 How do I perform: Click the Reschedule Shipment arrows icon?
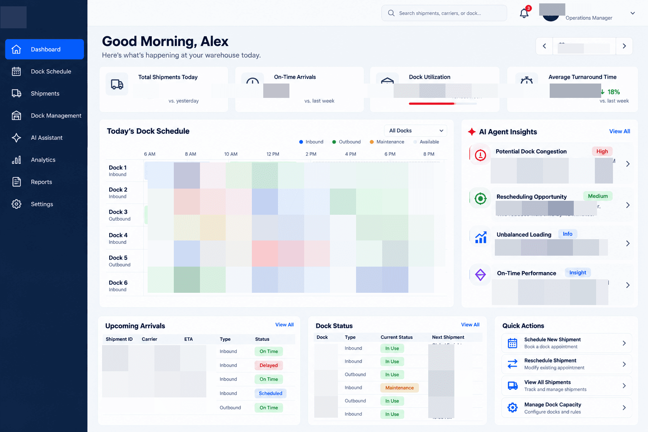[513, 364]
